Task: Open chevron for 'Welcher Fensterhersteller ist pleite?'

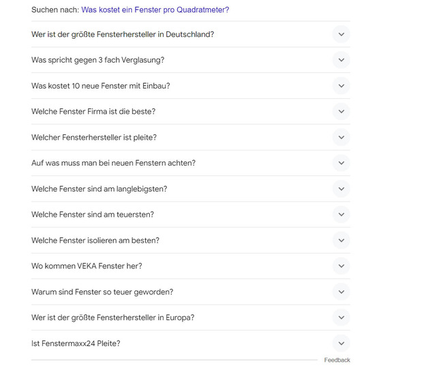Action: click(x=341, y=138)
